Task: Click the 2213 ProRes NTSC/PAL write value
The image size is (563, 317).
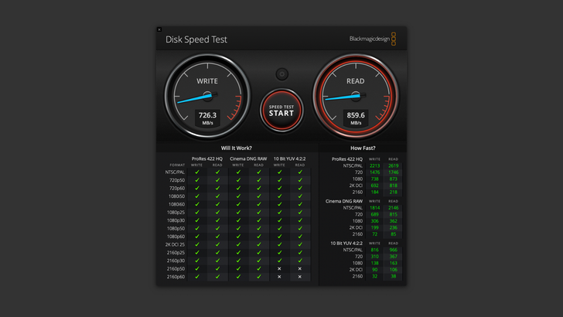Action: (x=374, y=165)
